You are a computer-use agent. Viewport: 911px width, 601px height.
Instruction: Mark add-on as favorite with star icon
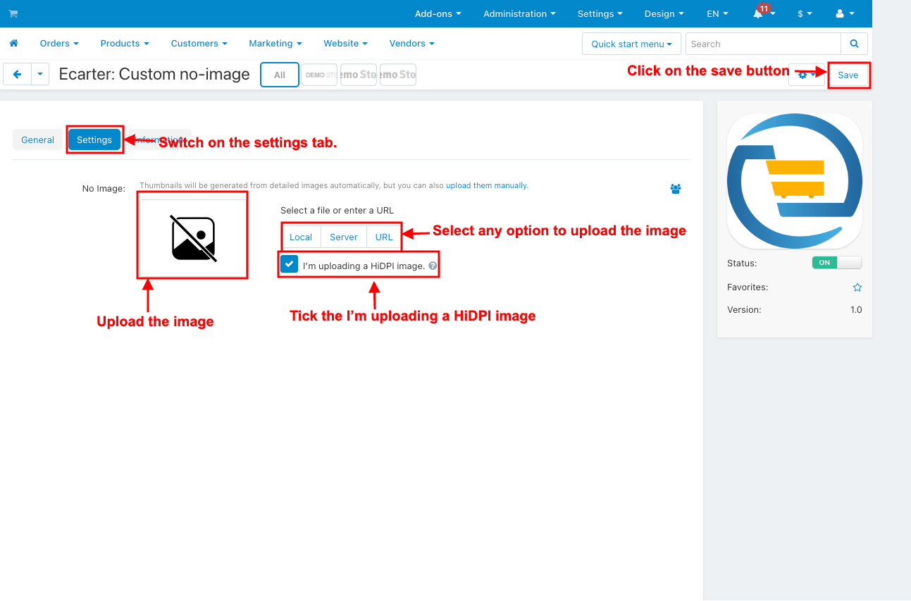[857, 287]
